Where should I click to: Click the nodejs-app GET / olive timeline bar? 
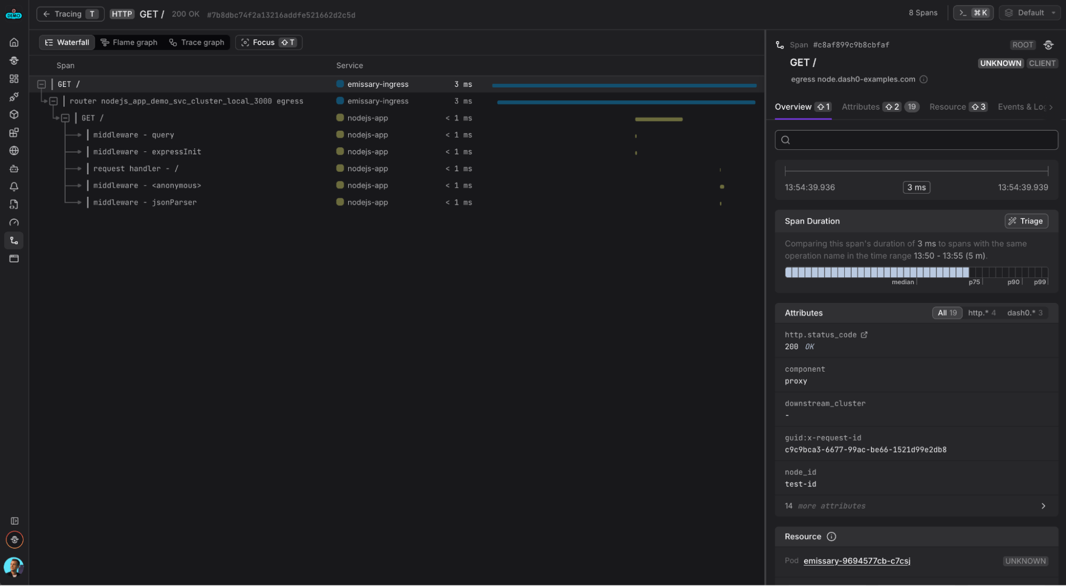(659, 119)
